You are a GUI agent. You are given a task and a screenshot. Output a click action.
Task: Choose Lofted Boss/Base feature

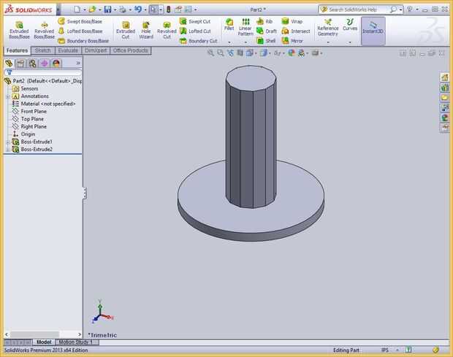[x=80, y=31]
